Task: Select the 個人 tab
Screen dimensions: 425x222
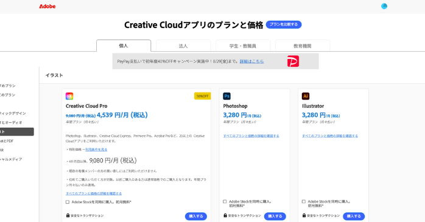Action: [124, 46]
